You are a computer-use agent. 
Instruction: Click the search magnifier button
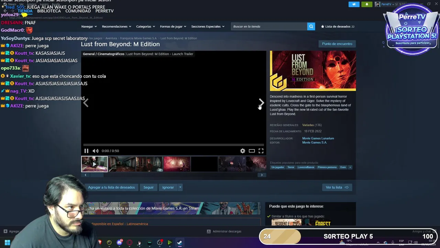(x=311, y=27)
